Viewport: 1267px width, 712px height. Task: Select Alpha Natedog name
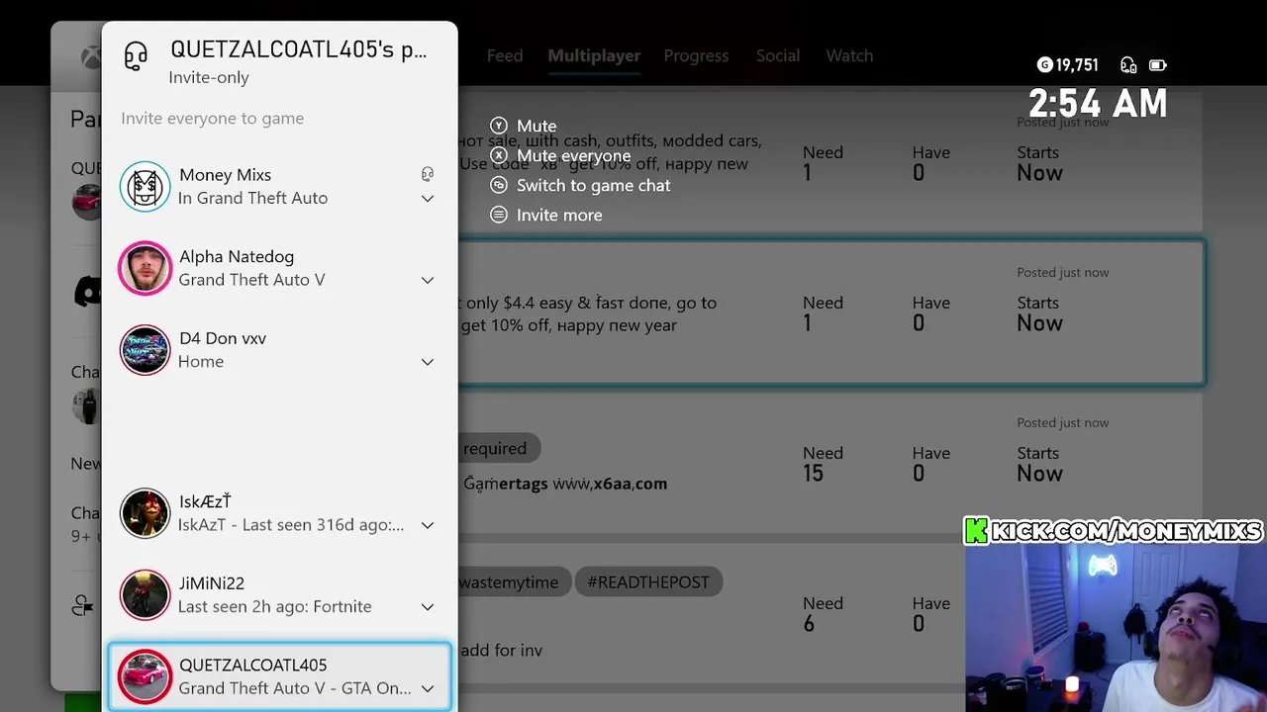pos(237,256)
